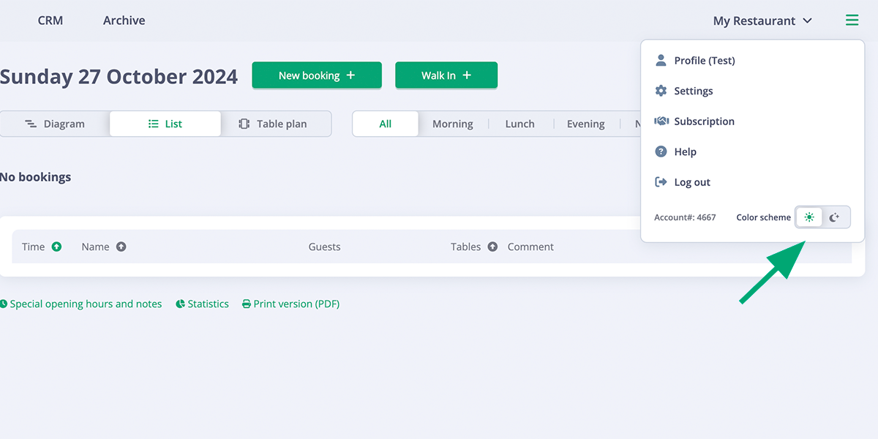
Task: Sort by Time arrow icon
Action: tap(56, 247)
